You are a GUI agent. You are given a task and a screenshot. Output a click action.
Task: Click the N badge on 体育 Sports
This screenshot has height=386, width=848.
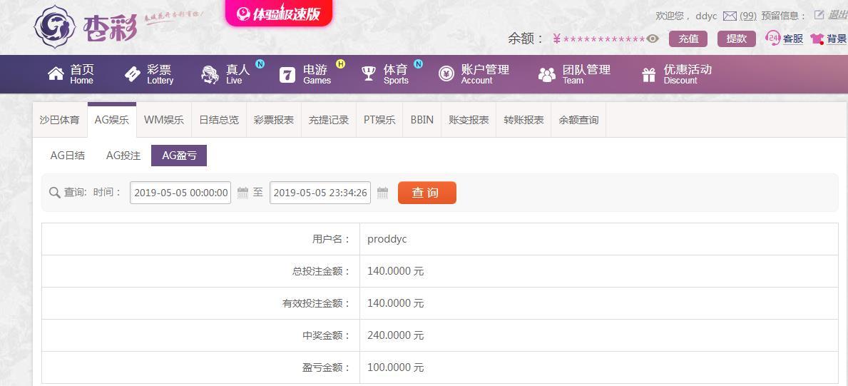pos(418,64)
